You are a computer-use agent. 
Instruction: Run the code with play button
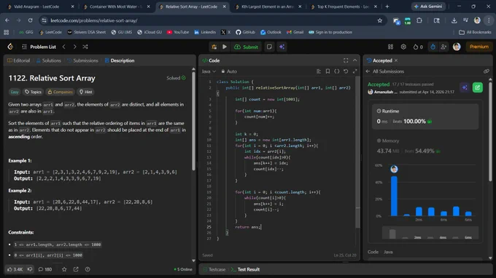(225, 47)
